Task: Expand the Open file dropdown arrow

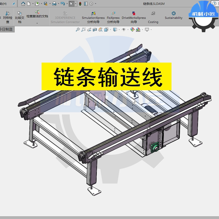Action: coord(42,4)
